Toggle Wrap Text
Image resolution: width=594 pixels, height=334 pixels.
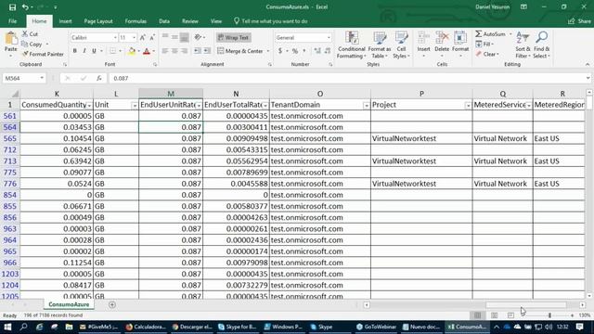pyautogui.click(x=233, y=37)
